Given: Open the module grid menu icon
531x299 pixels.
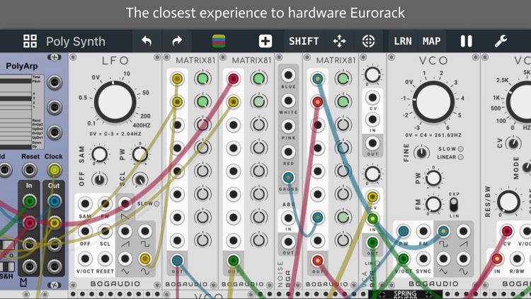Looking at the screenshot, I should [x=30, y=41].
